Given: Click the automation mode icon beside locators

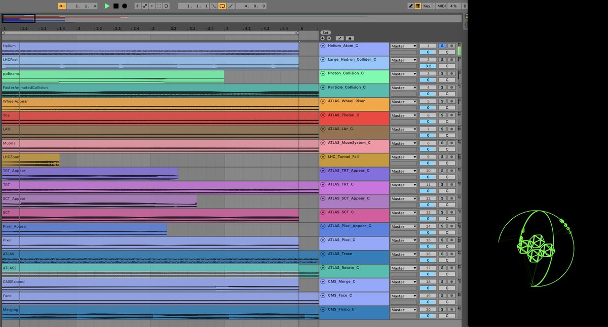Looking at the screenshot, I should pos(339,38).
